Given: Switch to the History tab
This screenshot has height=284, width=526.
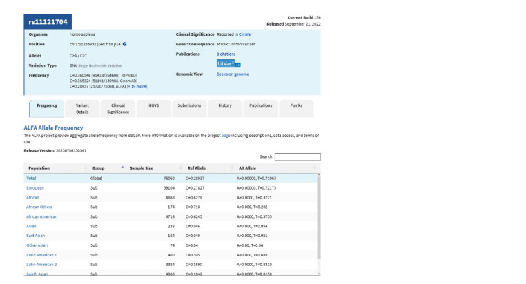Looking at the screenshot, I should click(x=225, y=108).
